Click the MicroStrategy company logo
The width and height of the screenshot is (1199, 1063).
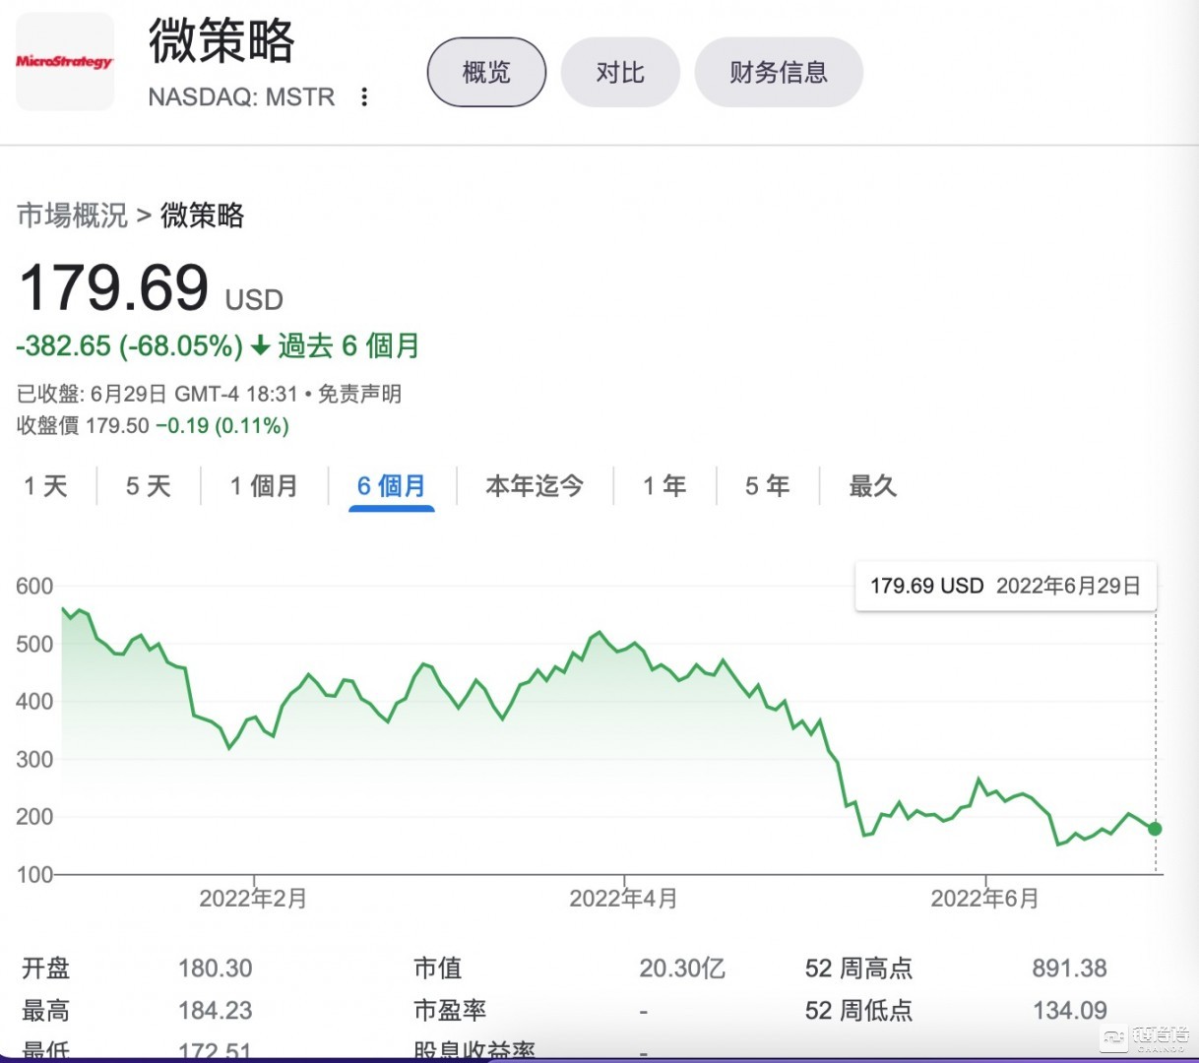point(64,61)
